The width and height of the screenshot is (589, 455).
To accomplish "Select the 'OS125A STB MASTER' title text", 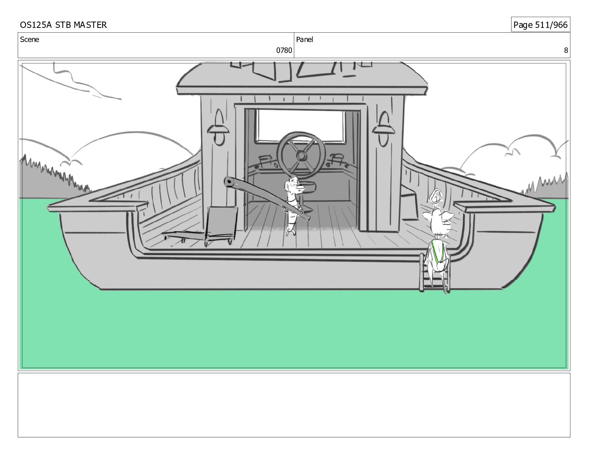I will pos(63,25).
